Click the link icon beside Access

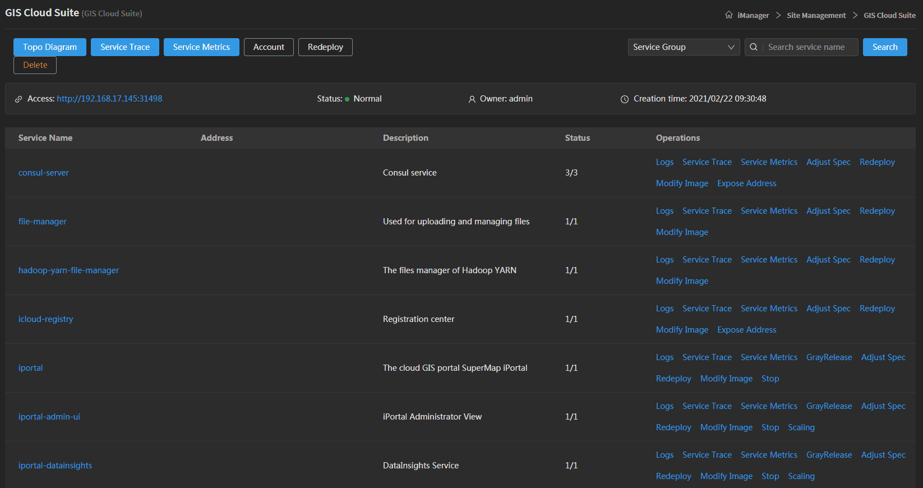(x=19, y=99)
